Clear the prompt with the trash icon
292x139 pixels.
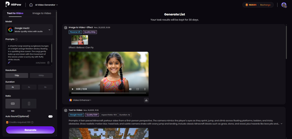(48, 63)
